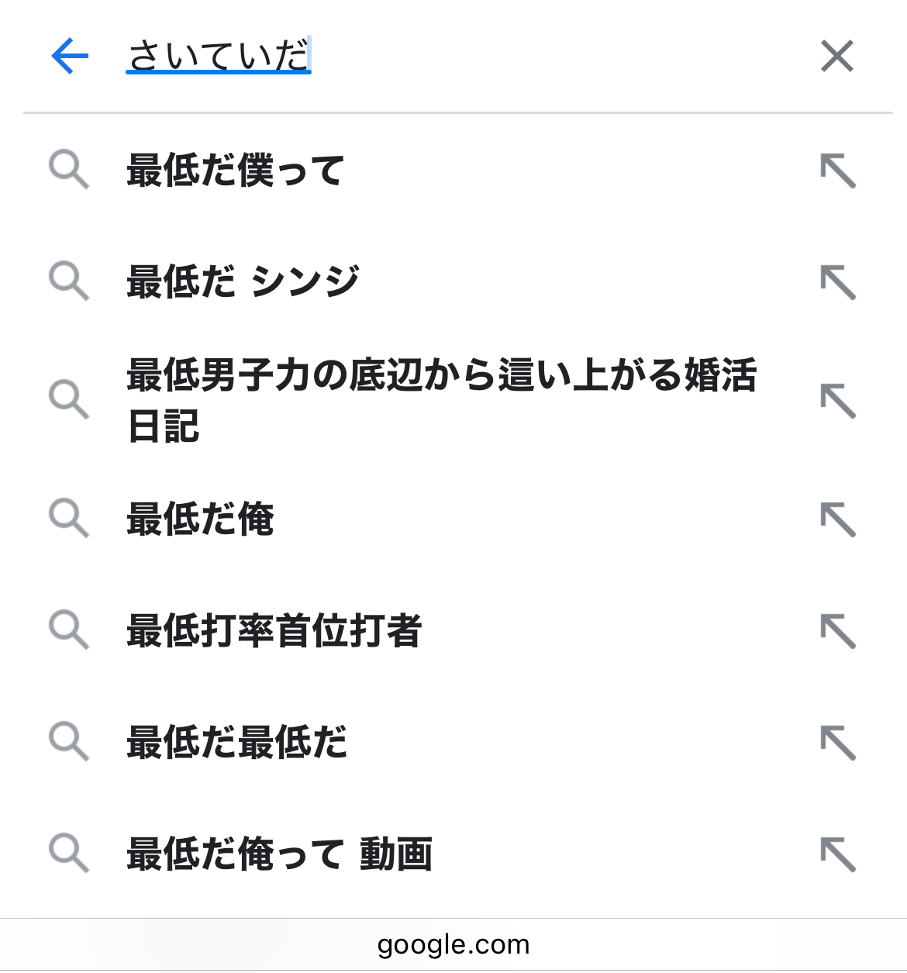The image size is (907, 973).
Task: Click the magnifier icon beside 最低だ僕って
Action: tap(69, 171)
